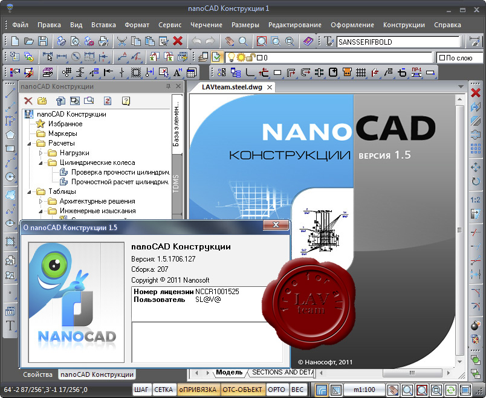
Task: Open the Черчение menu
Action: coord(206,25)
